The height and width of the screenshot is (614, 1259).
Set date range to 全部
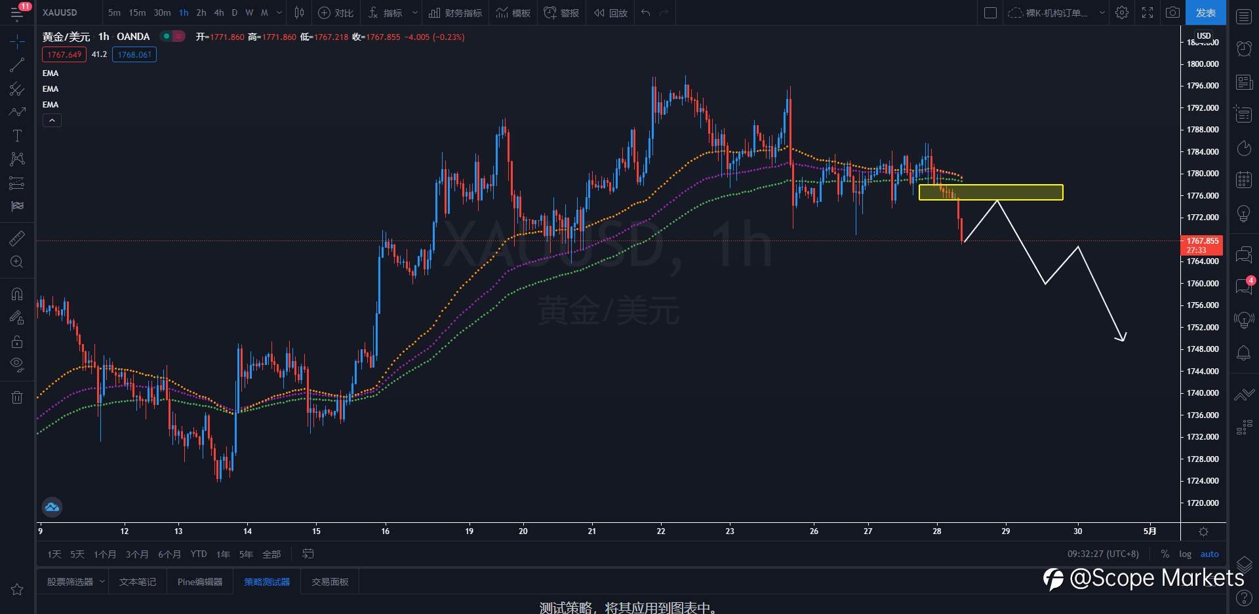tap(271, 554)
